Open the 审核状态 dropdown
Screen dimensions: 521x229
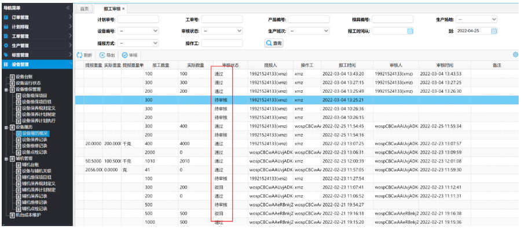(x=222, y=31)
